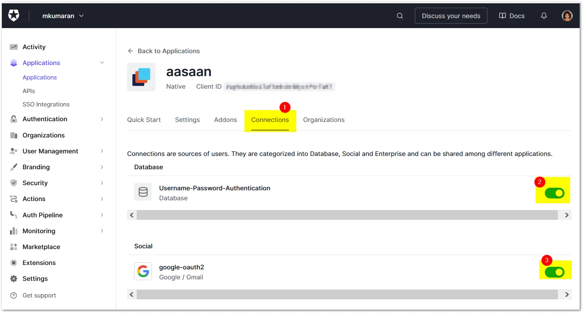Switch to the Settings tab
Image resolution: width=583 pixels, height=313 pixels.
pyautogui.click(x=187, y=120)
